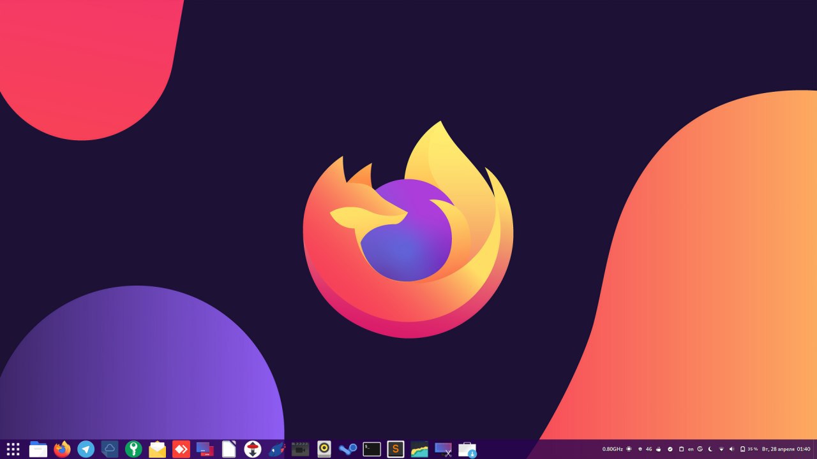This screenshot has height=459, width=817.
Task: Open the software store bag icon
Action: pos(467,449)
